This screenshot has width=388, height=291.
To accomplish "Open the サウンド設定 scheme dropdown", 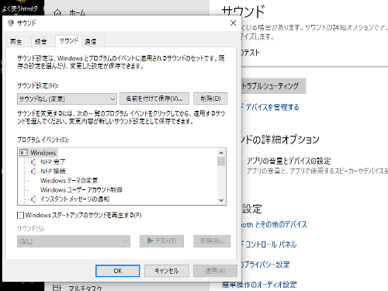I will 67,99.
